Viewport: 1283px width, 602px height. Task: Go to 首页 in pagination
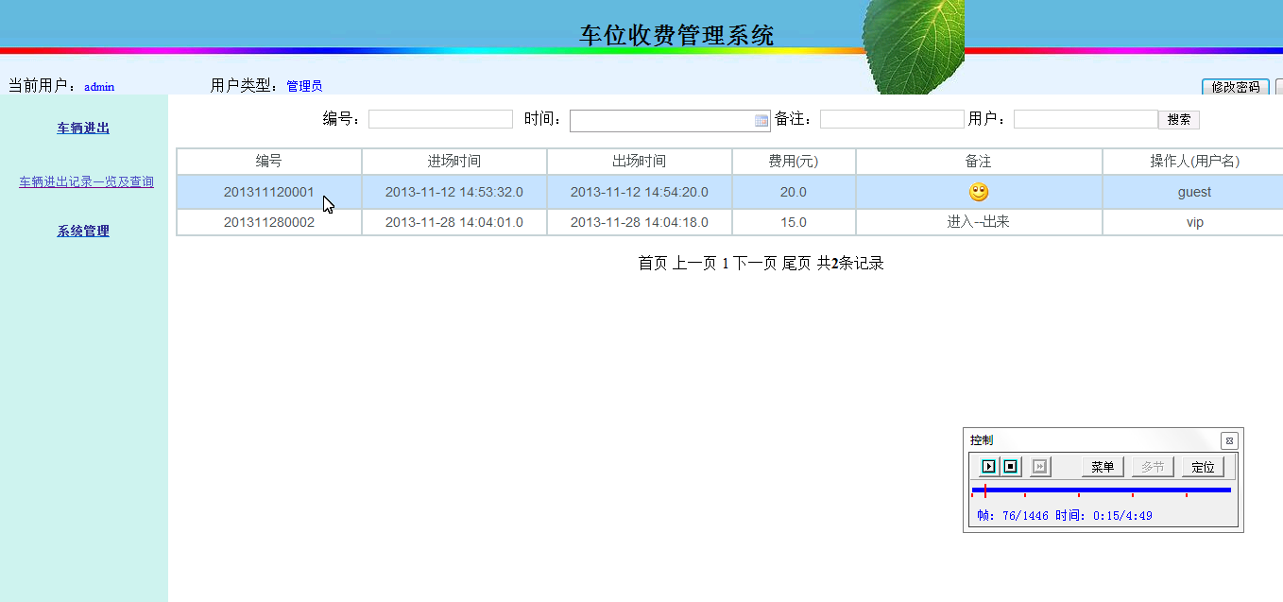coord(653,264)
